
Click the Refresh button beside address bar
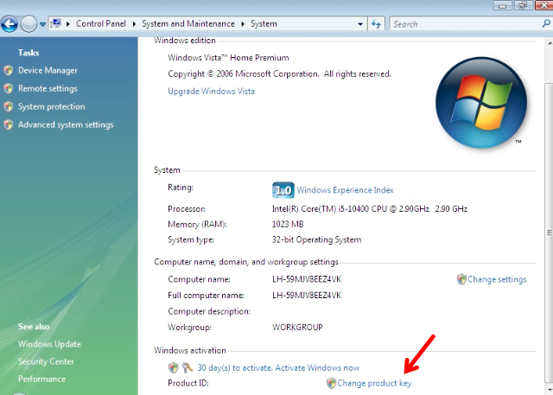(x=377, y=24)
